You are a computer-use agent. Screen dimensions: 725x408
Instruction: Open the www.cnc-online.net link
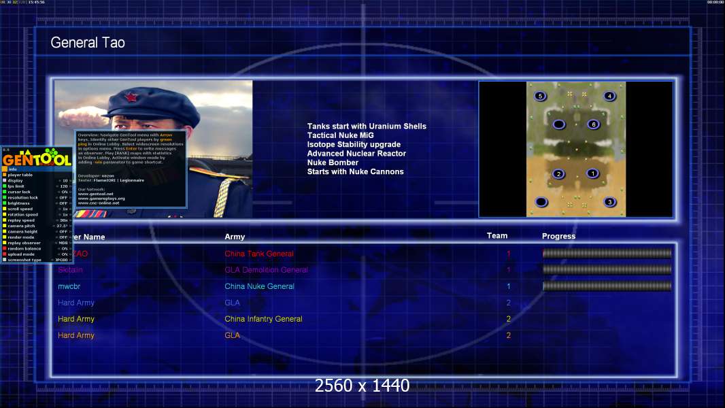point(99,203)
